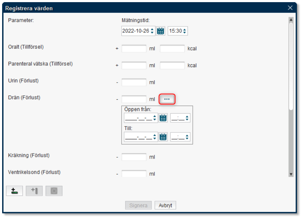Click the Urin (Förlust) ml field

coord(134,83)
